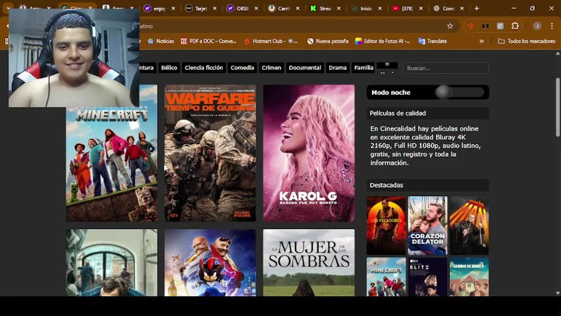The width and height of the screenshot is (561, 316).
Task: Open the Noticias bookmark
Action: pyautogui.click(x=161, y=41)
